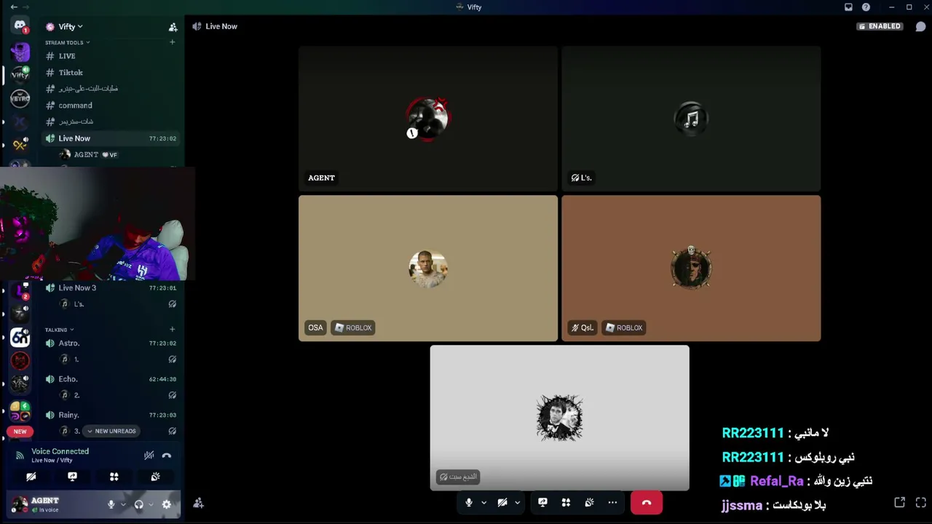Screen dimensions: 932x524
Task: Open more options in call controls
Action: tap(612, 503)
